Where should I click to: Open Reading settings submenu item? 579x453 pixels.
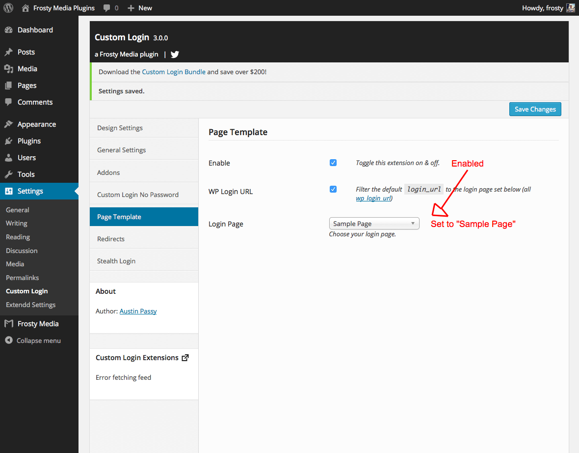[x=18, y=237]
